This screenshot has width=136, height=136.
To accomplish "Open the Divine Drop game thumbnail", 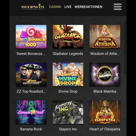I will click(x=68, y=75).
